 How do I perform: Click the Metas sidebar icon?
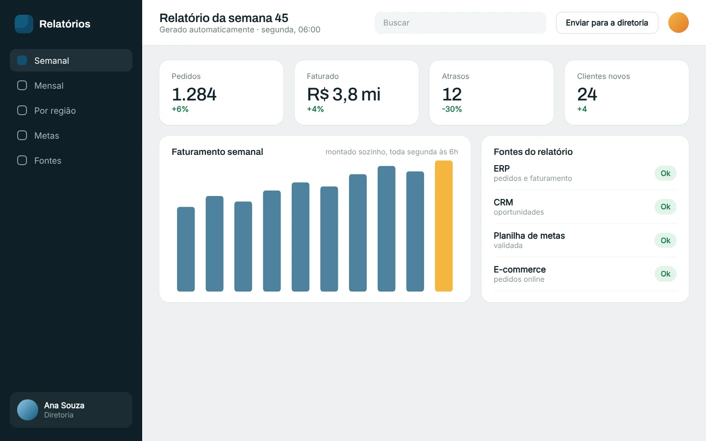[22, 135]
